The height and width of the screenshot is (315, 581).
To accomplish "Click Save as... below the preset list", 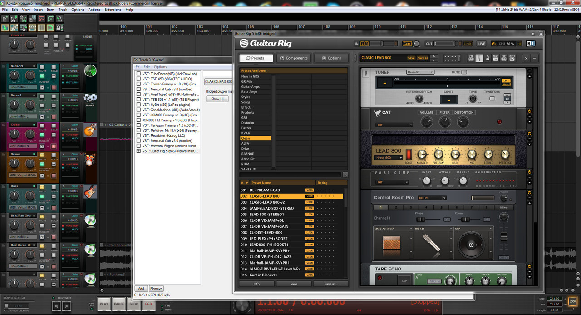I will click(x=331, y=284).
